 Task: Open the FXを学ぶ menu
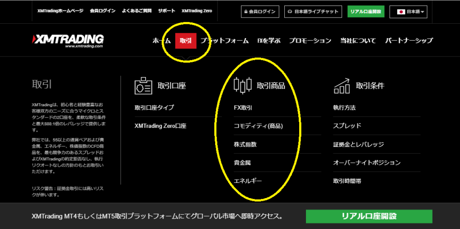click(x=269, y=40)
